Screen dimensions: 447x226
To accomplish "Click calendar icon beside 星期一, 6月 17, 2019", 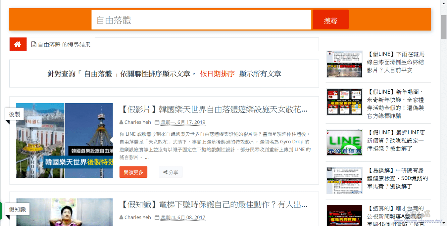I will point(157,122).
